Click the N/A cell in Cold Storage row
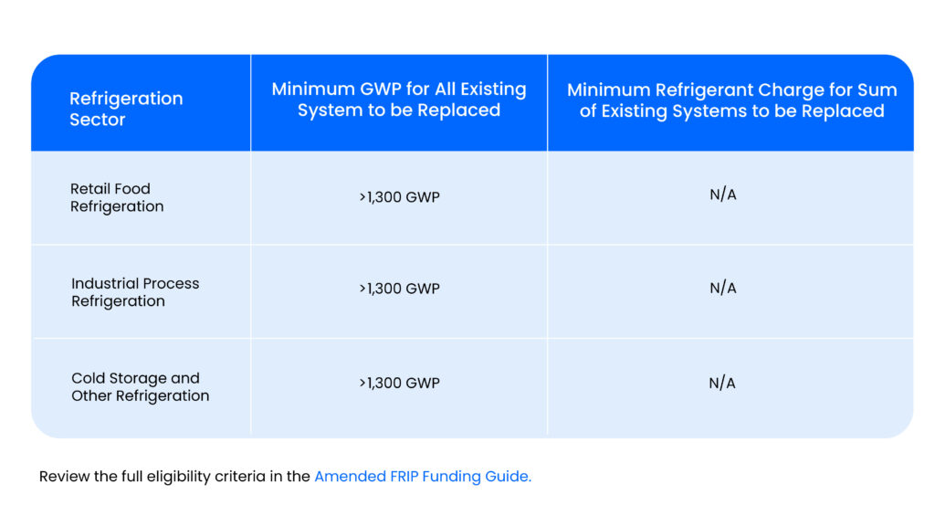 [x=722, y=384]
